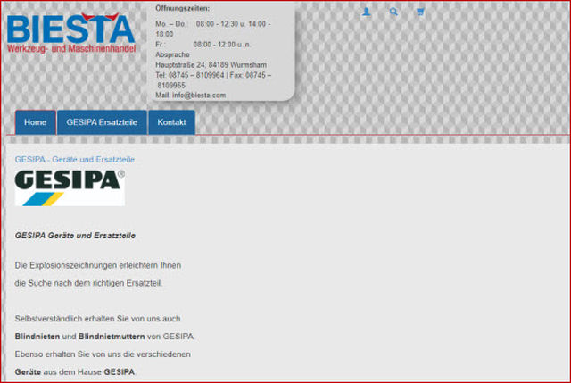
Task: Click the line Selbstverständlich erhalten Sie von uns auch
Action: (x=97, y=319)
